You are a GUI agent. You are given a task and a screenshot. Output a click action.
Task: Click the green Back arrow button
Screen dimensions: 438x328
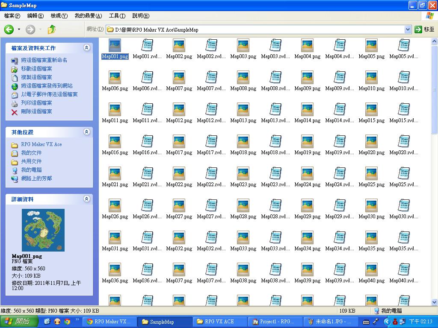pos(9,29)
